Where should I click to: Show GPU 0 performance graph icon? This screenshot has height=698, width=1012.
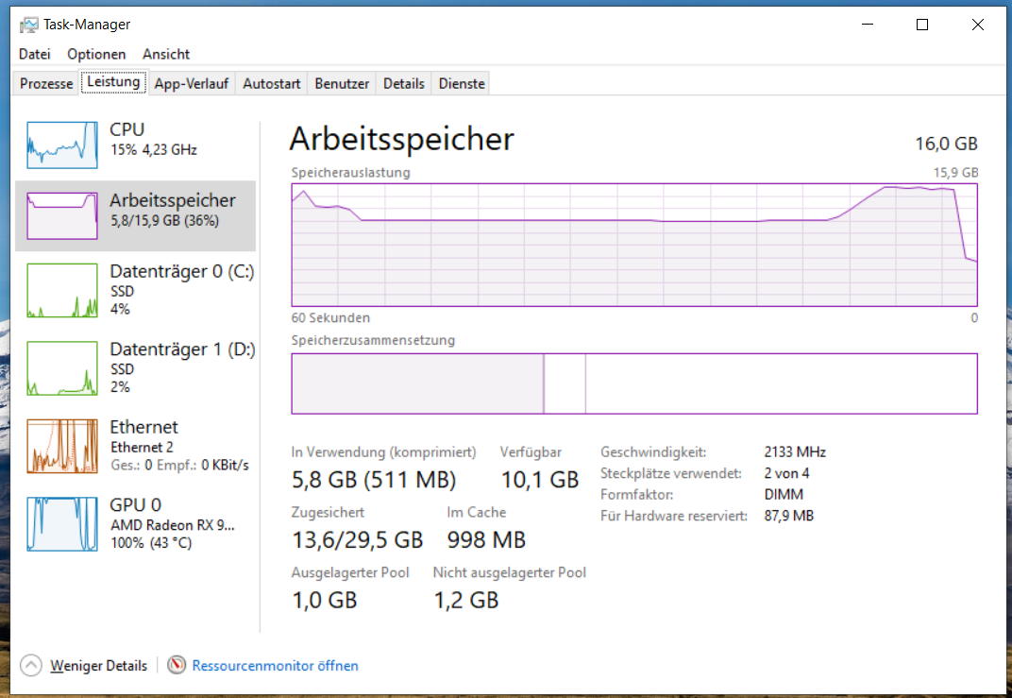[62, 523]
